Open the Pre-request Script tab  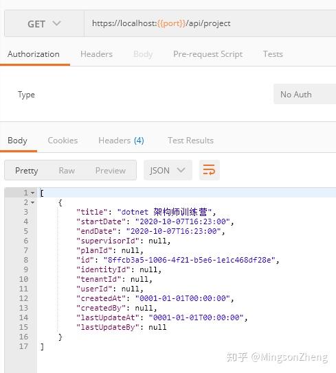(x=208, y=54)
